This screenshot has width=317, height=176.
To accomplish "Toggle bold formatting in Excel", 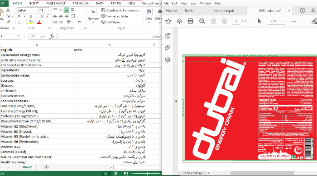I will click(19, 16).
